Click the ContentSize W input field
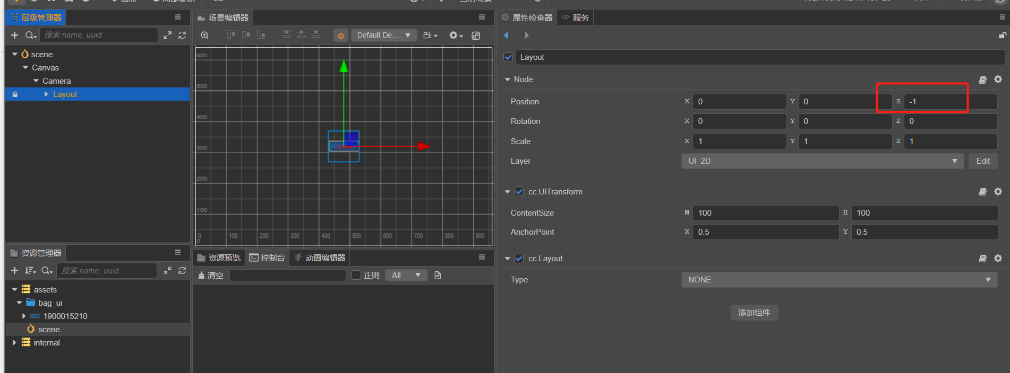This screenshot has height=373, width=1010. coord(766,213)
